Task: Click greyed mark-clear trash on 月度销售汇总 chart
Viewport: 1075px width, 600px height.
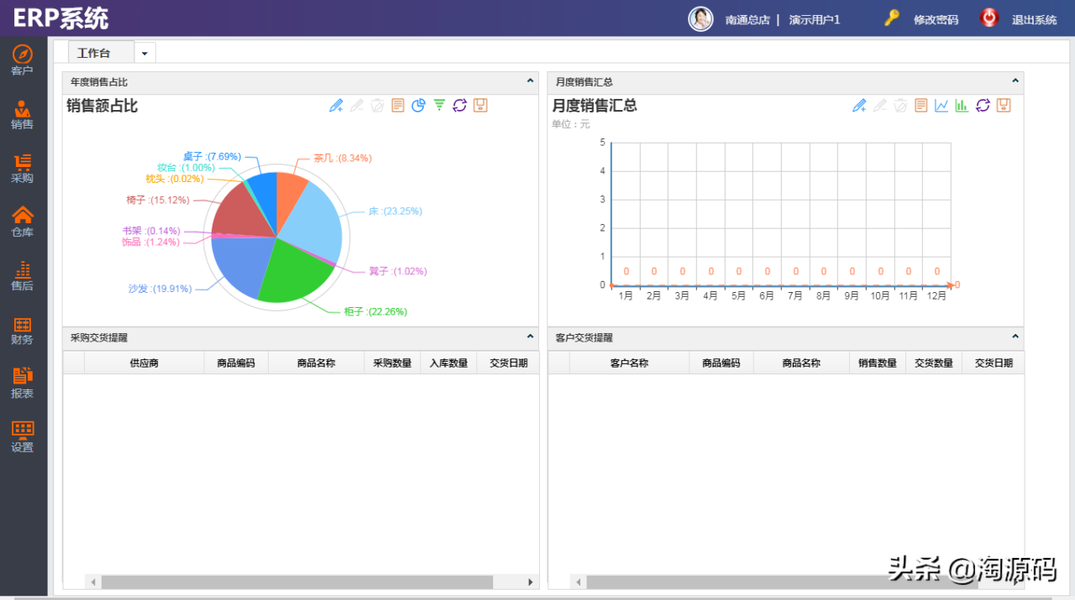Action: (x=900, y=105)
